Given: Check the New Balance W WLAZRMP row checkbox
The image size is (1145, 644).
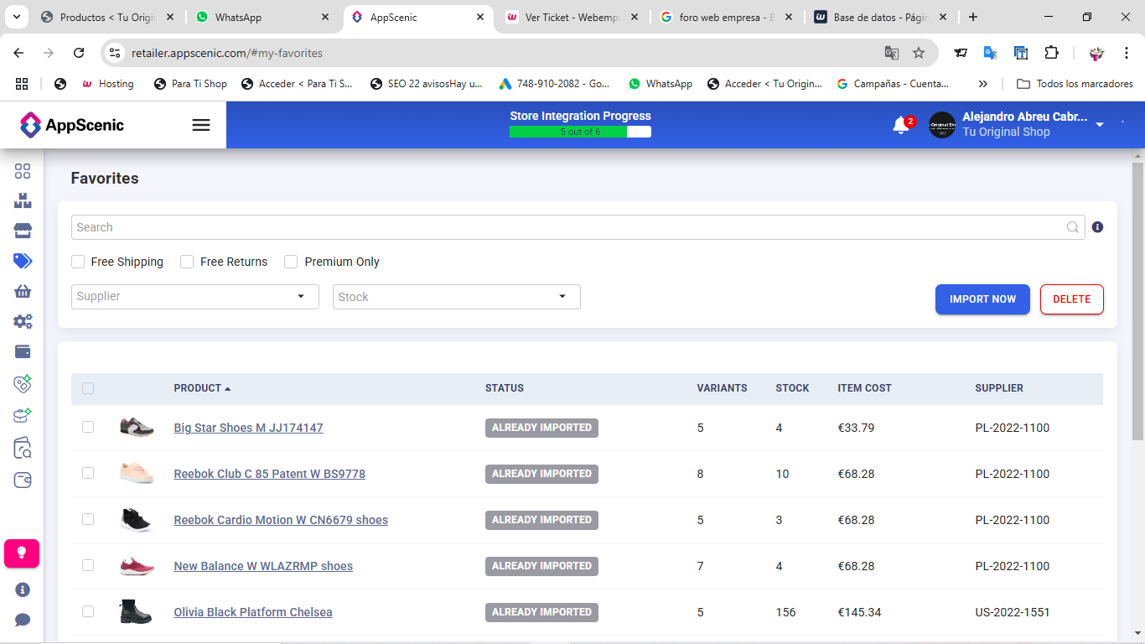Looking at the screenshot, I should click(88, 565).
